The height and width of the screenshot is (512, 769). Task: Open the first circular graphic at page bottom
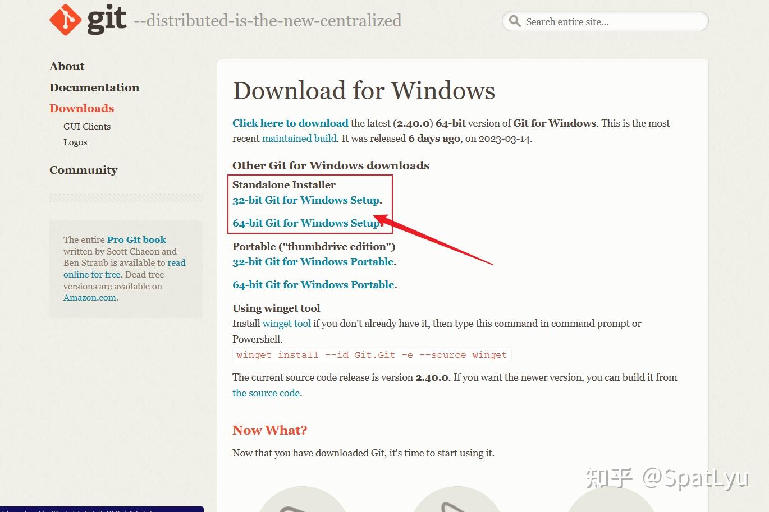303,502
